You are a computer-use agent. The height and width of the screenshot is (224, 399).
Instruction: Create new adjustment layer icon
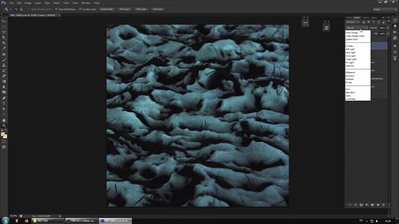(x=367, y=205)
